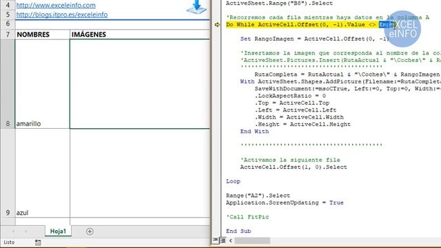Select cell containing 'azul'
The height and width of the screenshot is (248, 441).
[x=42, y=173]
